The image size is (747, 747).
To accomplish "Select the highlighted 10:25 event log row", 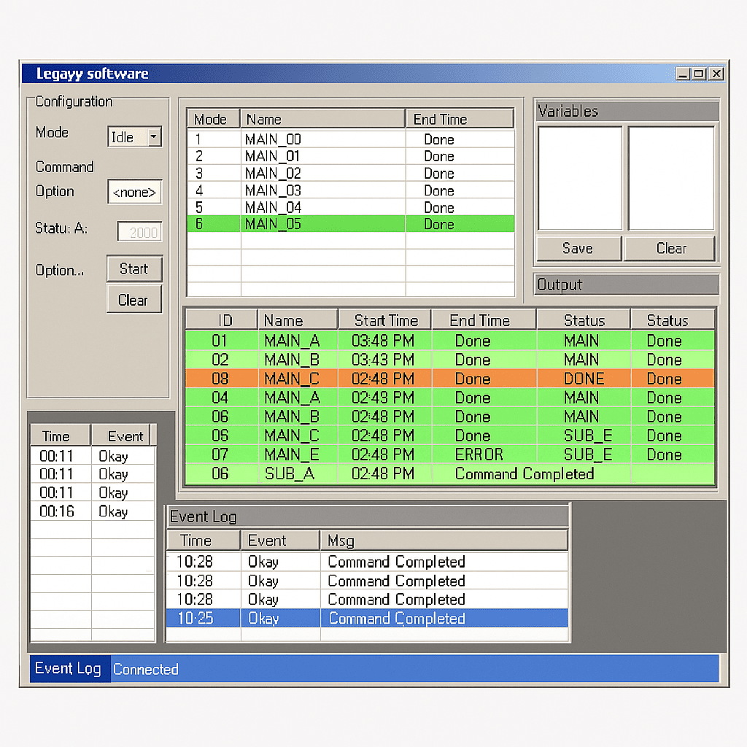I will pos(368,619).
